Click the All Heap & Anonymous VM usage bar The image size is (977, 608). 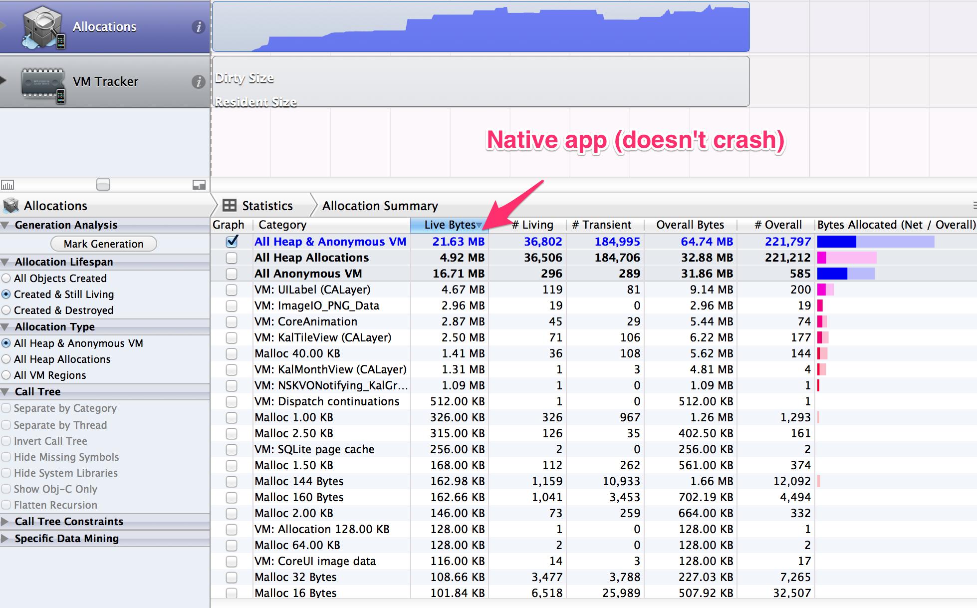click(876, 242)
